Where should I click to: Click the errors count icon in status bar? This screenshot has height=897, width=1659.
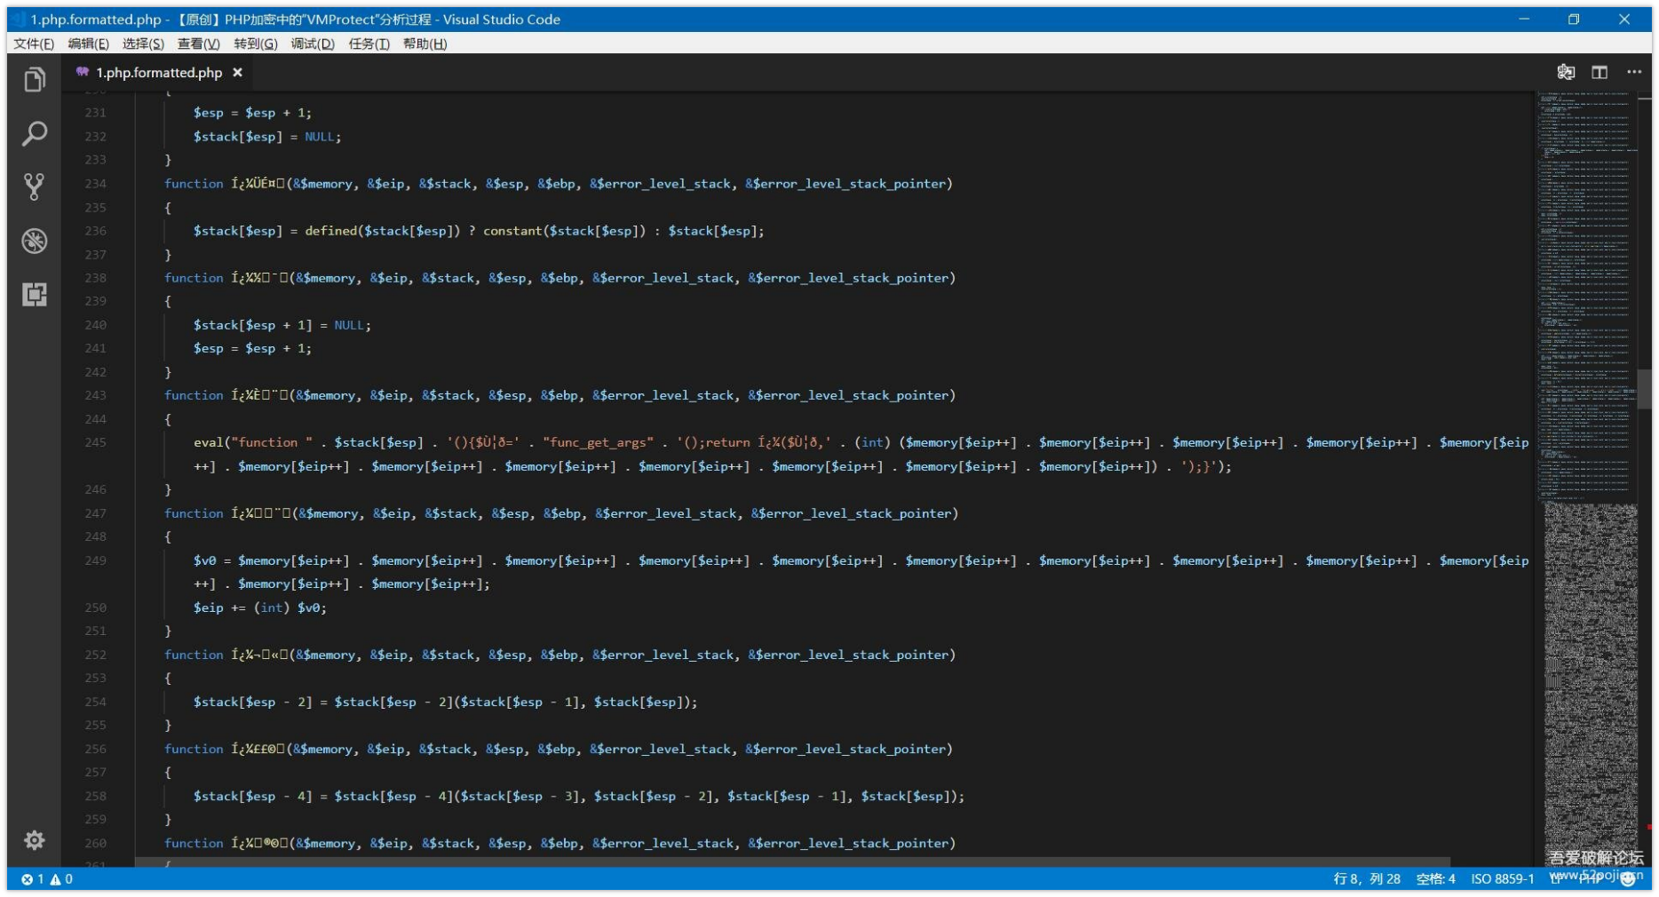pos(28,879)
